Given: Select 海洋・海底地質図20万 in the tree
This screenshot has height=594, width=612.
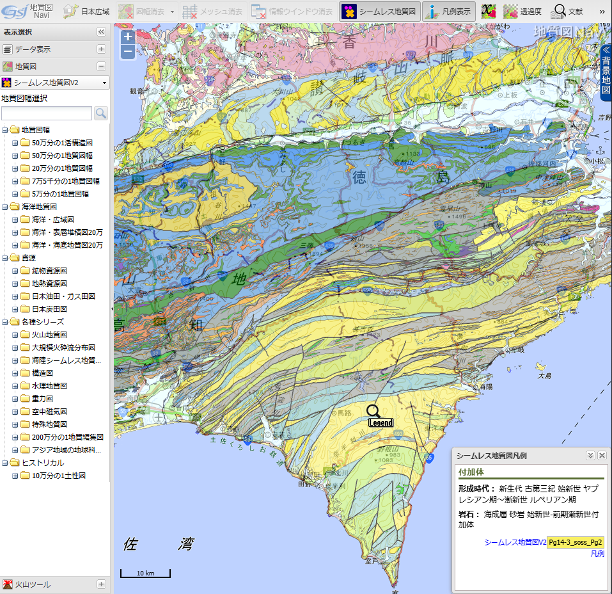Looking at the screenshot, I should pos(67,245).
